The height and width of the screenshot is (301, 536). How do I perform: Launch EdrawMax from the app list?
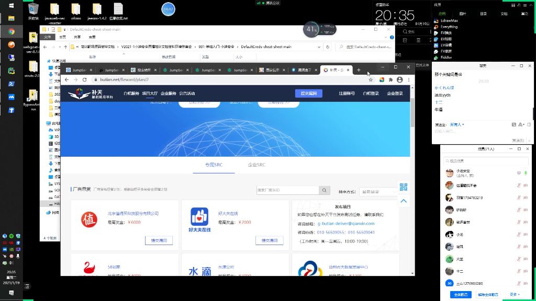click(446, 21)
